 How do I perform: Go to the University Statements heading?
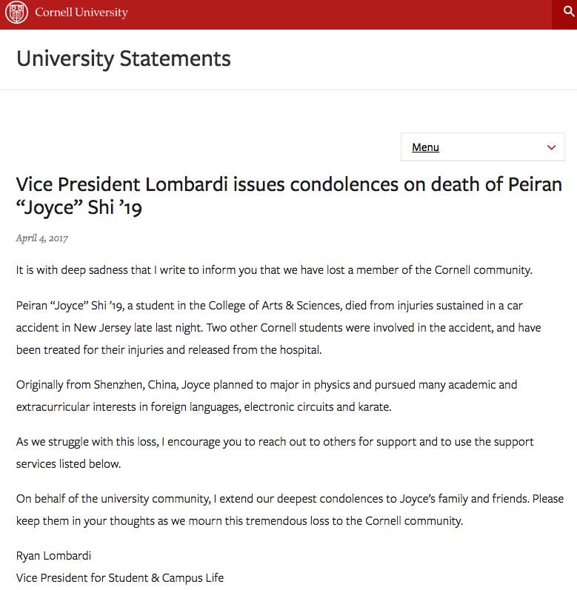124,58
